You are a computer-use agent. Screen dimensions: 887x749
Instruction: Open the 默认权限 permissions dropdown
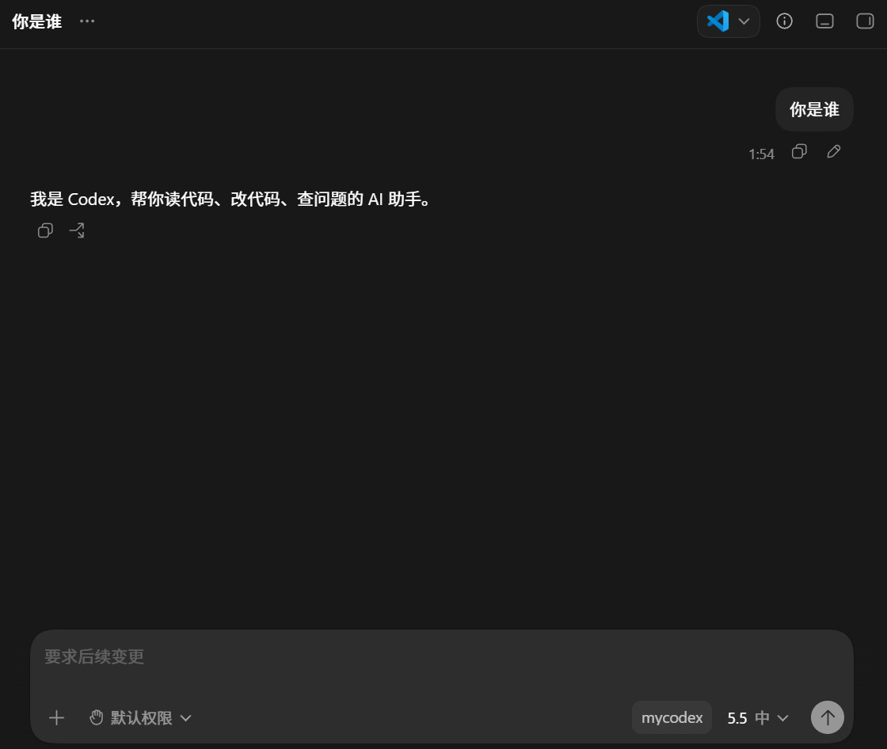coord(141,718)
